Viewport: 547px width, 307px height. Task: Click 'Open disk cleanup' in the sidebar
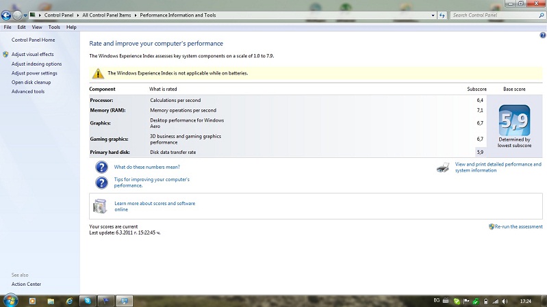point(31,82)
